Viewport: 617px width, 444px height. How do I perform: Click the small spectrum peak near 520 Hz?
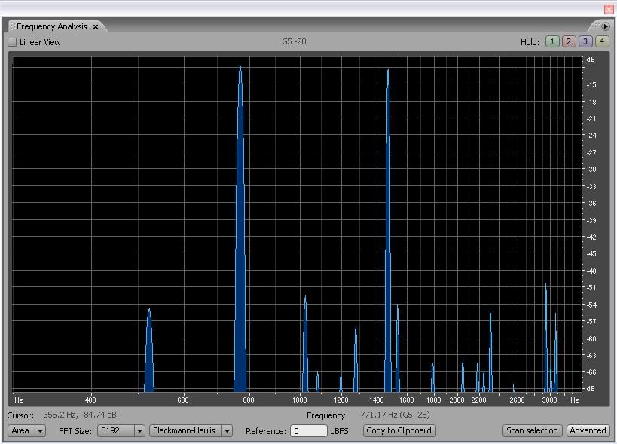click(x=148, y=351)
